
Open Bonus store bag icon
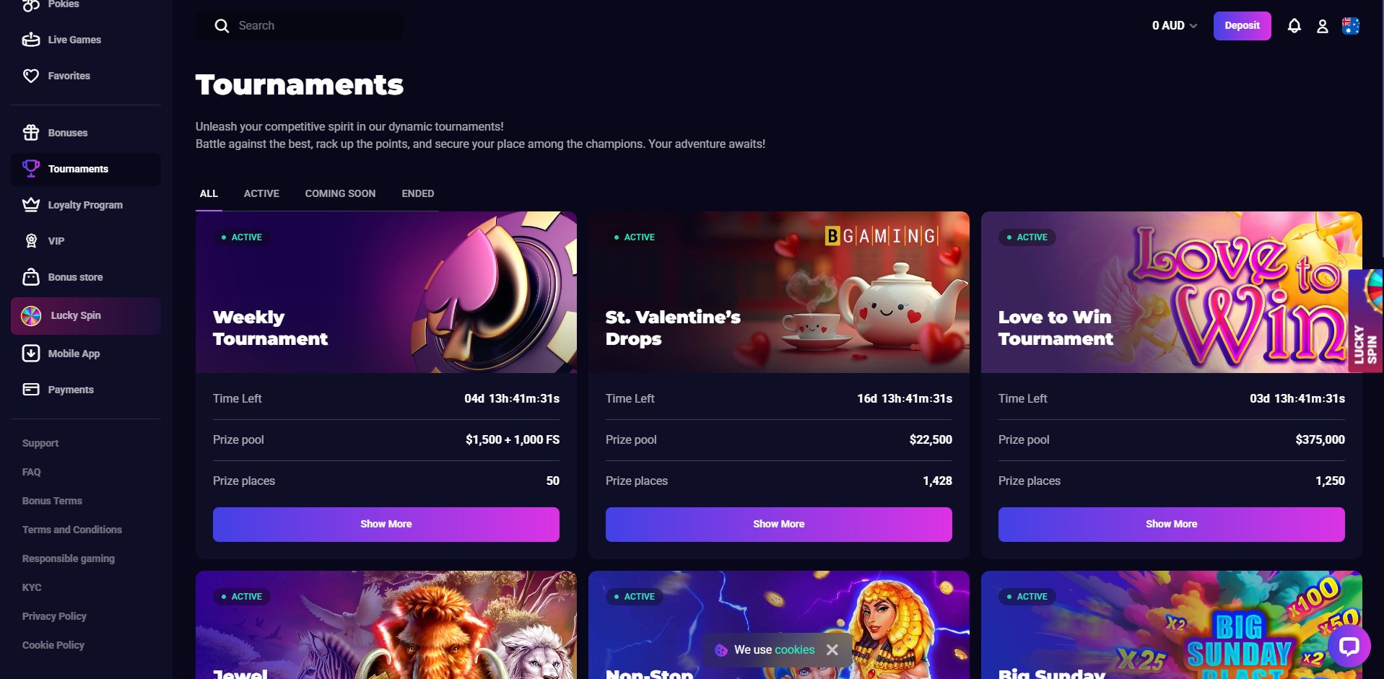(31, 277)
